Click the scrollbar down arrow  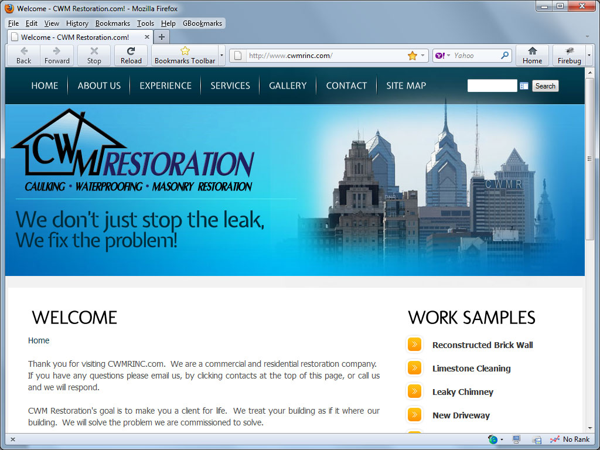(x=589, y=428)
